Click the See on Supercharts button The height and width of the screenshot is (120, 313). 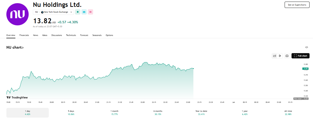pyautogui.click(x=297, y=5)
